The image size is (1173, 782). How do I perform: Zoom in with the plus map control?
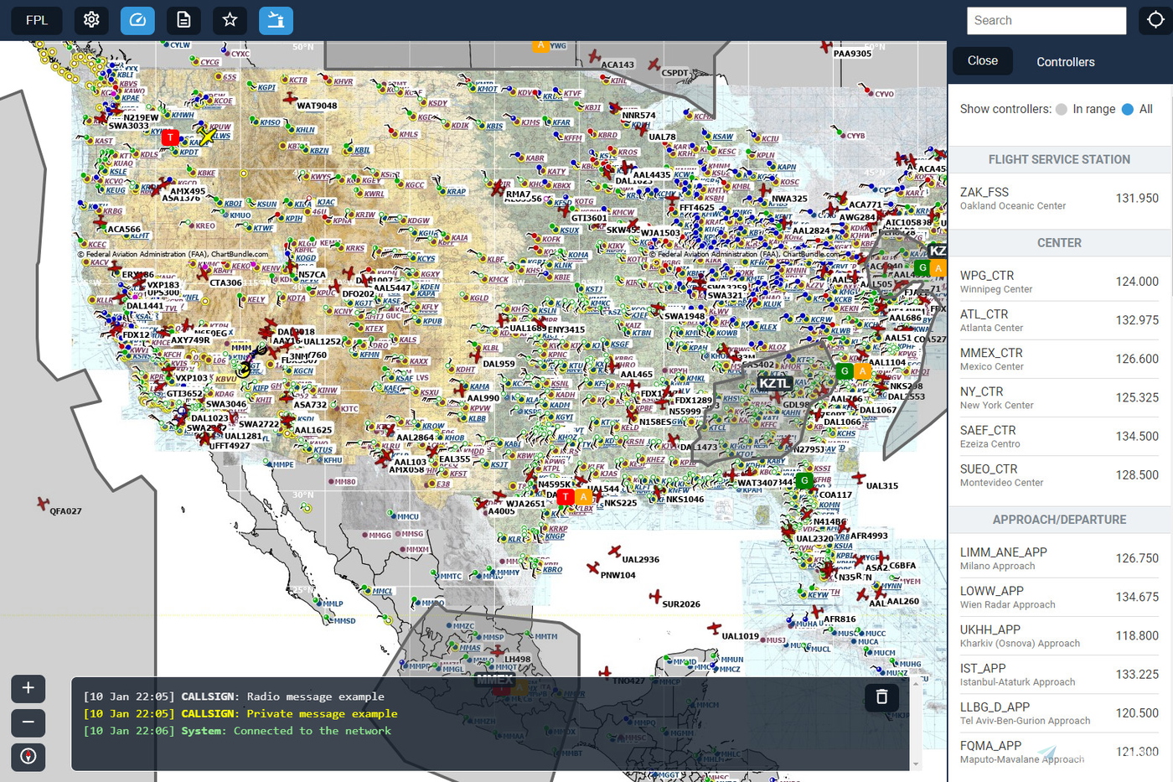[x=28, y=688]
